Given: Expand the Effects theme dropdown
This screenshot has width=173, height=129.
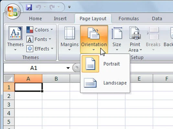Looking at the screenshot, I should (x=40, y=49).
